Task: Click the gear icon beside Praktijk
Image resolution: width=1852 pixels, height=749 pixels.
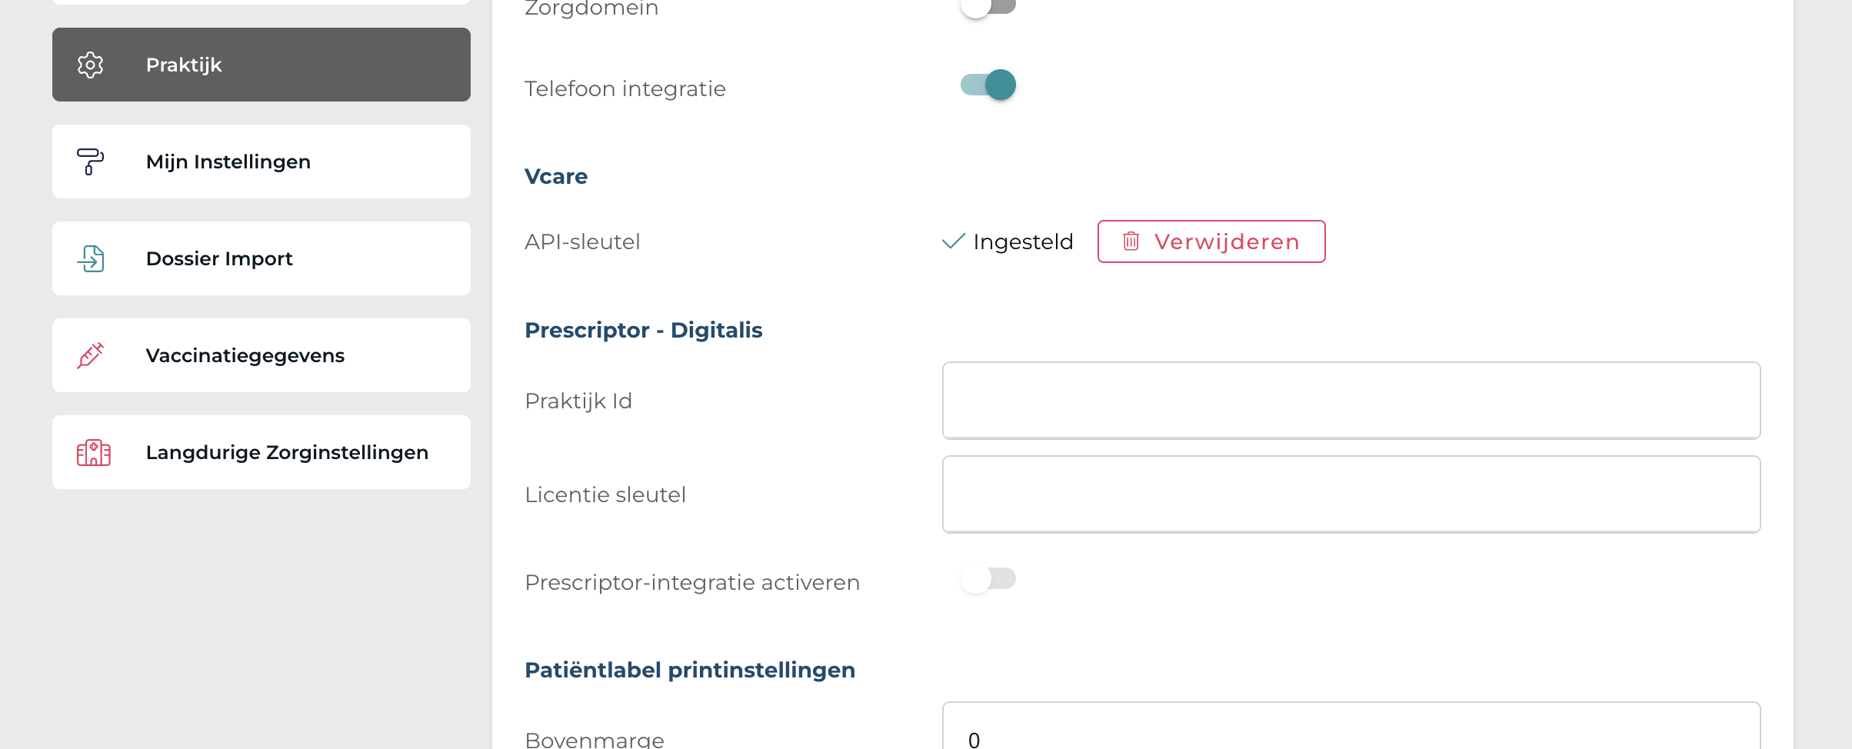Action: coord(91,65)
